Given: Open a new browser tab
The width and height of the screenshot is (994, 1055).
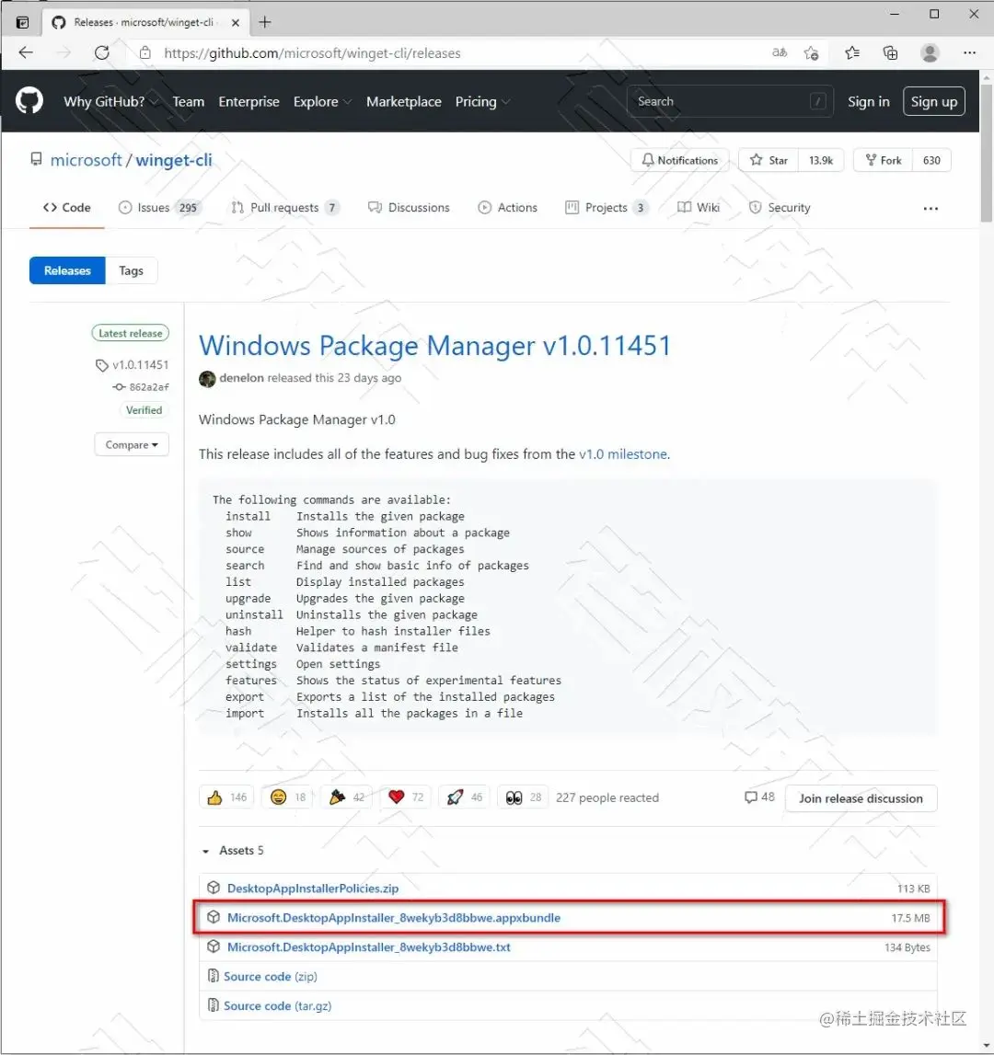Looking at the screenshot, I should [x=265, y=22].
